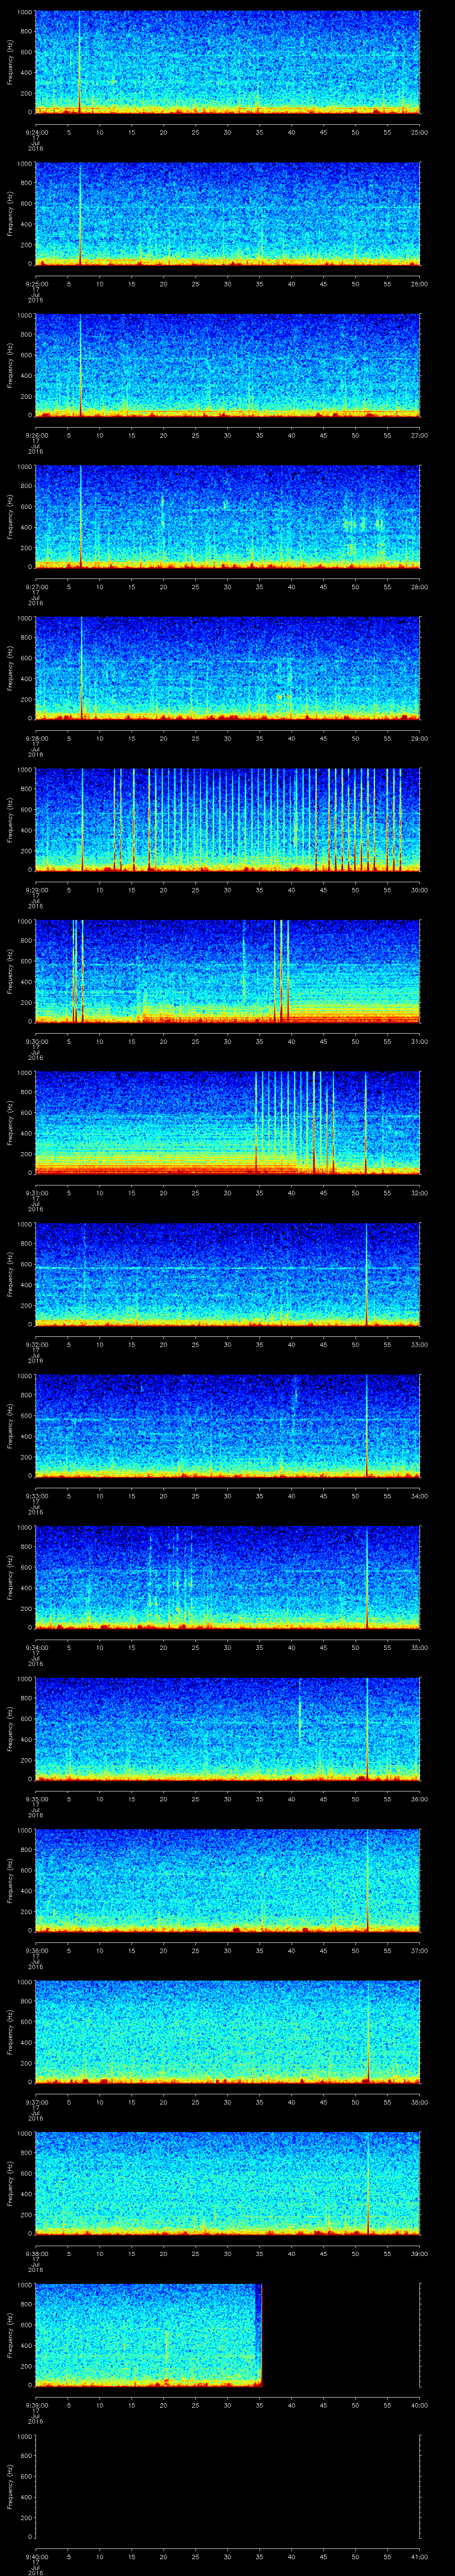Select the 41:00 end time label
The height and width of the screenshot is (2576, 455).
(420, 2556)
